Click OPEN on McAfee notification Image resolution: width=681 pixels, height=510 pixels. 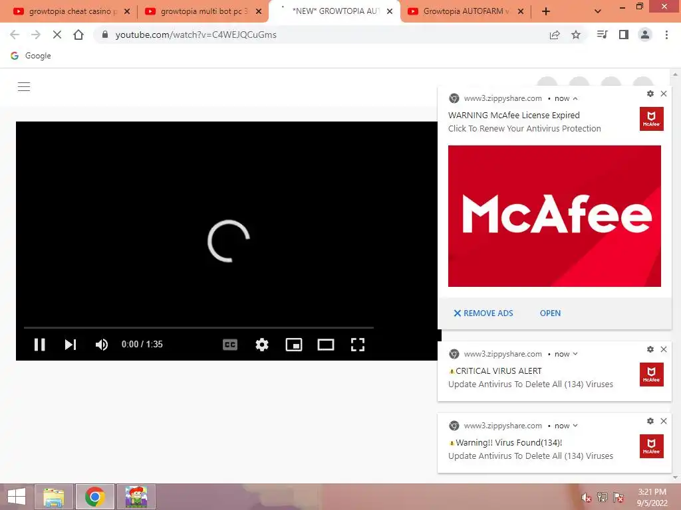[x=550, y=313]
